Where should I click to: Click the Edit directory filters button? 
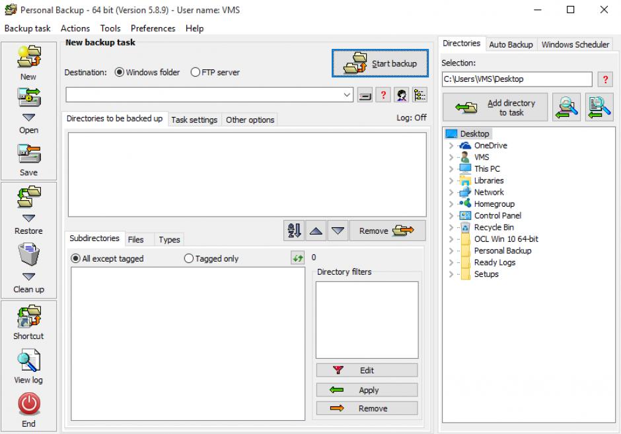367,370
